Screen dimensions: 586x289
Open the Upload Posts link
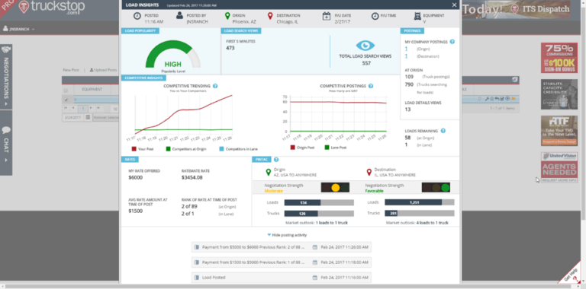click(x=104, y=70)
